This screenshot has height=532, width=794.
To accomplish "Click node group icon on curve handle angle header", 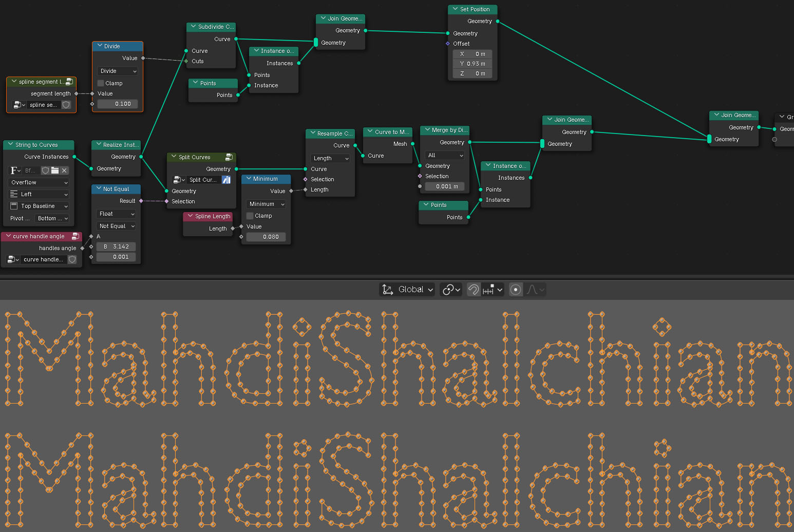I will [75, 236].
